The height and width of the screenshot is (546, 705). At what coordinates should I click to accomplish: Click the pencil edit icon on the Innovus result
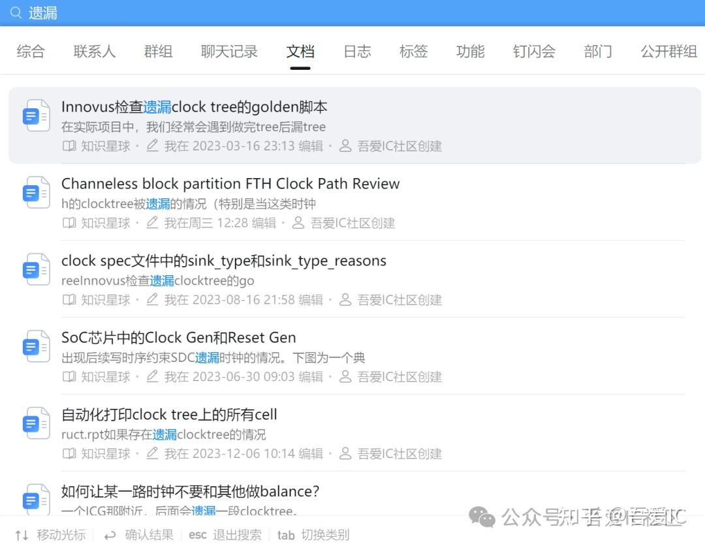tap(151, 145)
